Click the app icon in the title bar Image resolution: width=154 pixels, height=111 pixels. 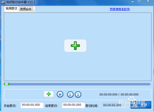(3, 2)
